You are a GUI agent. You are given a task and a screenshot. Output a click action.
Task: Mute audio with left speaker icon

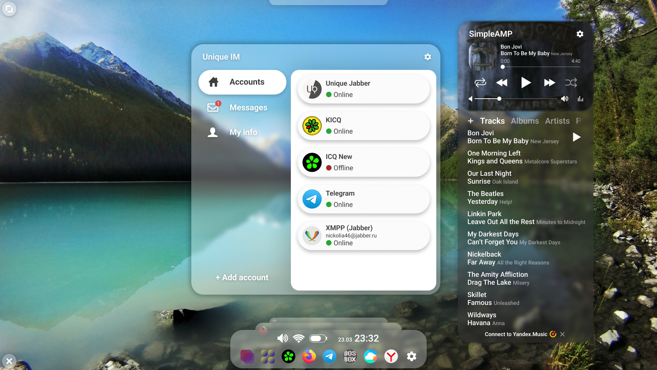(471, 99)
